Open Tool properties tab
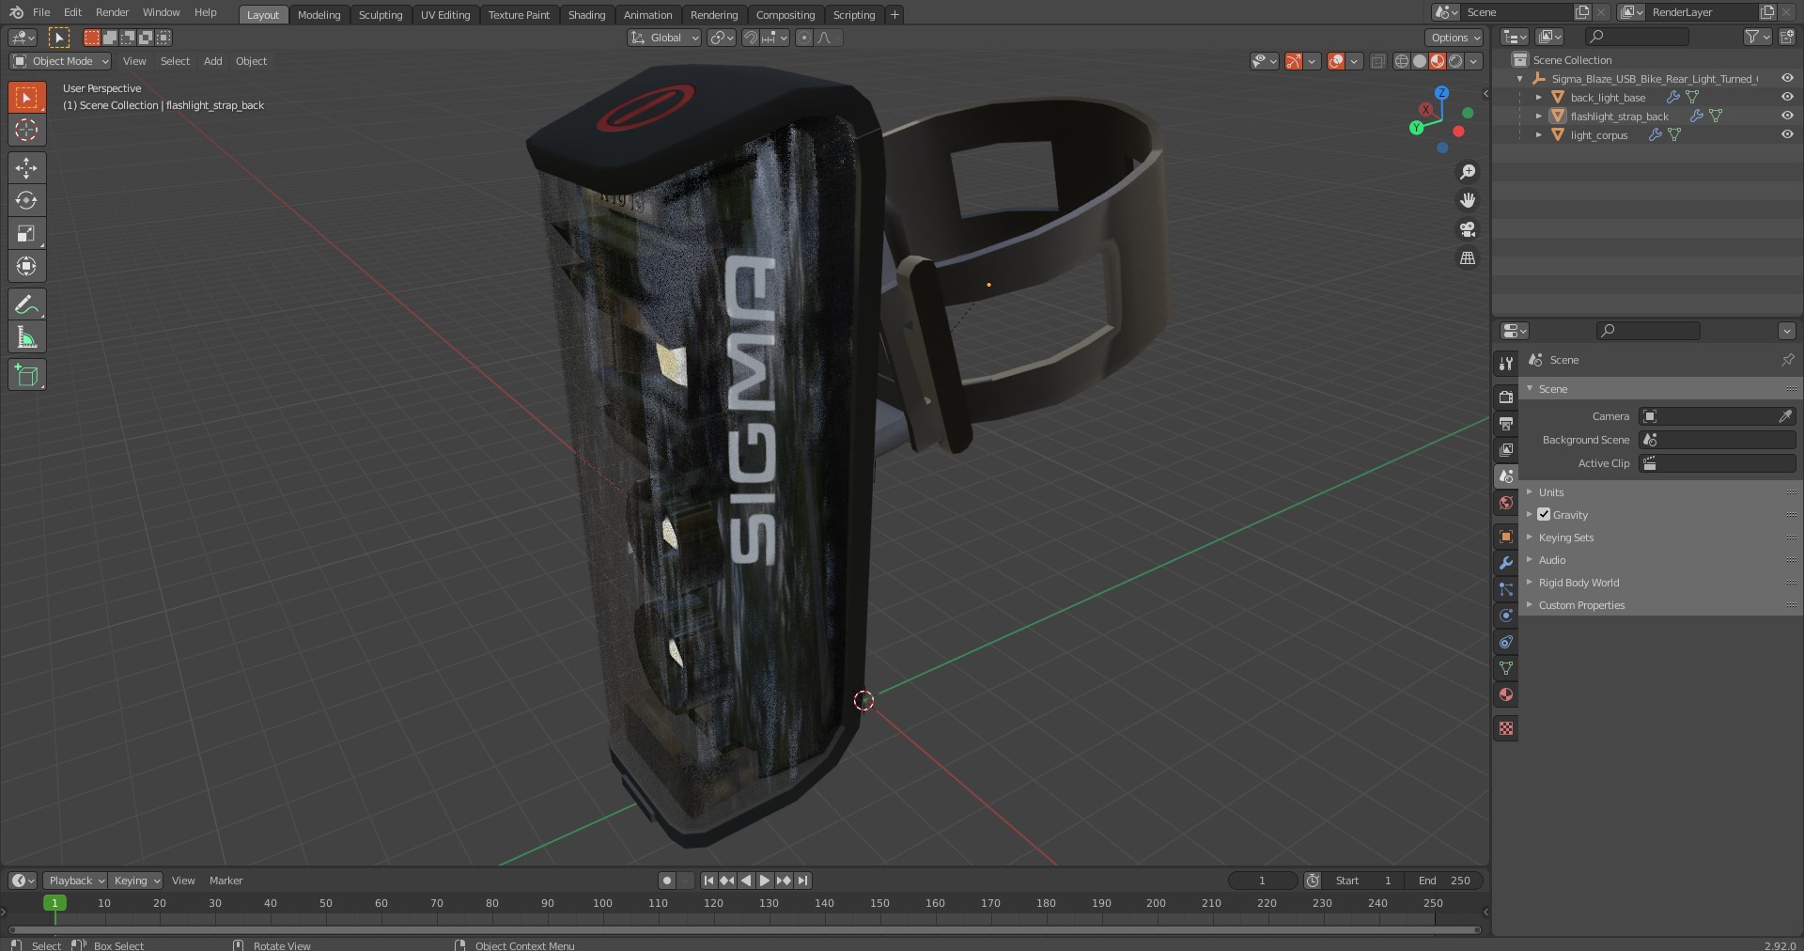 tap(1506, 364)
